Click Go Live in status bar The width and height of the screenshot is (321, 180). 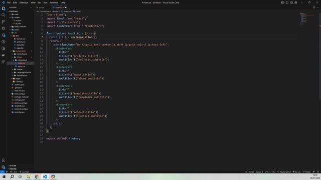pyautogui.click(x=296, y=172)
